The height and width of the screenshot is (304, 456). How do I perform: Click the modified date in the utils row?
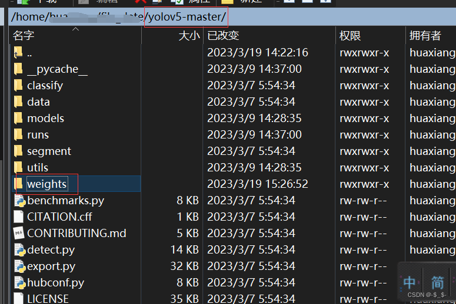coord(254,168)
